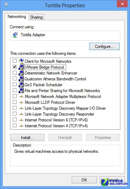
Task: Select the VMware Bridge Protocol icon
Action: 21,67
